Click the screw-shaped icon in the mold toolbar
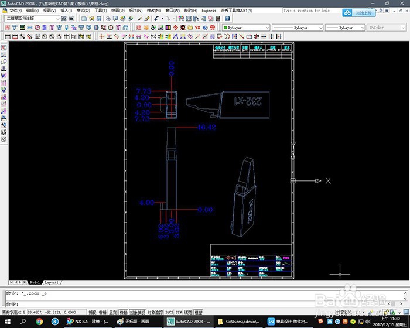The width and height of the screenshot is (410, 328). click(52, 28)
